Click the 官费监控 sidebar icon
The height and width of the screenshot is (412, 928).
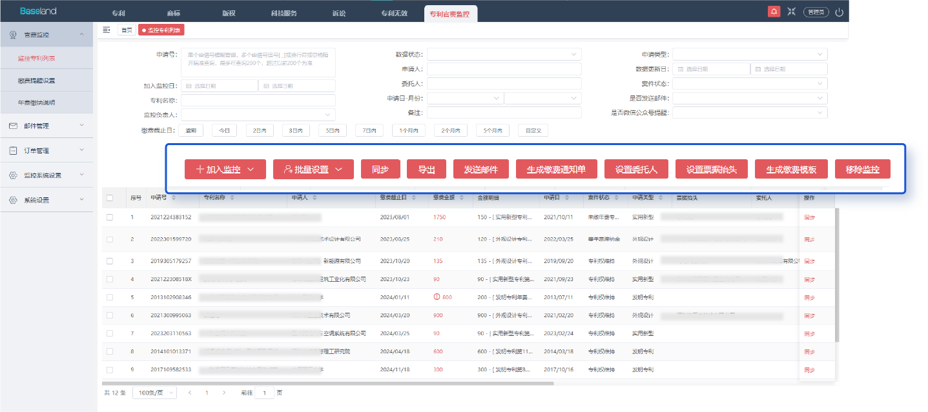point(13,35)
